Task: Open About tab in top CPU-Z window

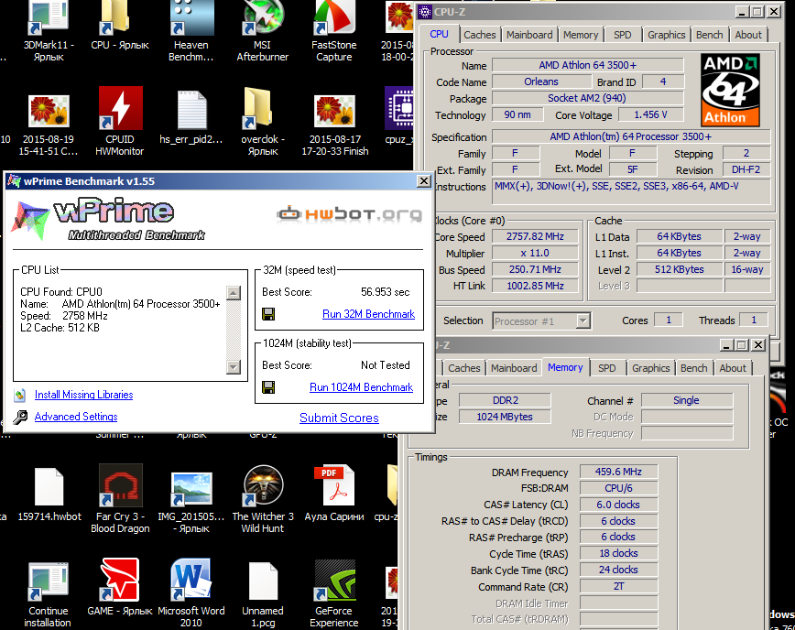Action: tap(748, 35)
